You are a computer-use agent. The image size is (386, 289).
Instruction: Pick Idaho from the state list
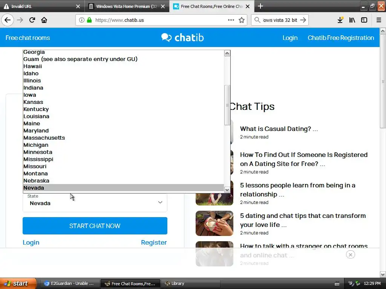point(123,73)
